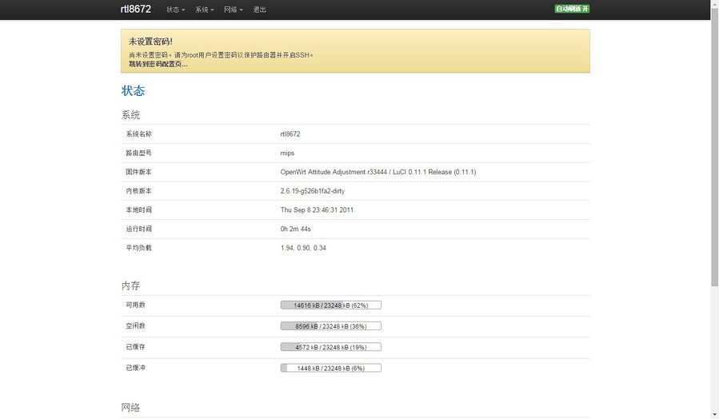Click the rtl8672 brand title
This screenshot has height=419, width=719.
(x=135, y=9)
